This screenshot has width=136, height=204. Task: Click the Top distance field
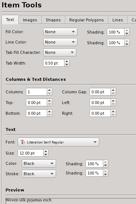pos(36,103)
